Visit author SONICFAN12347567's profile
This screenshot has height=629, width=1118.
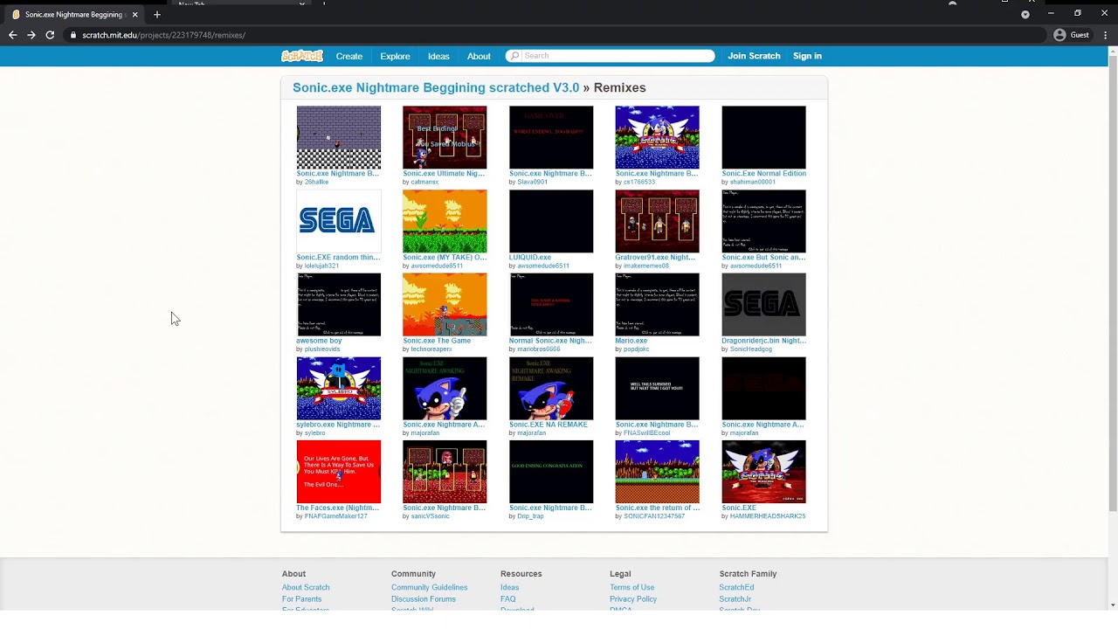coord(654,516)
